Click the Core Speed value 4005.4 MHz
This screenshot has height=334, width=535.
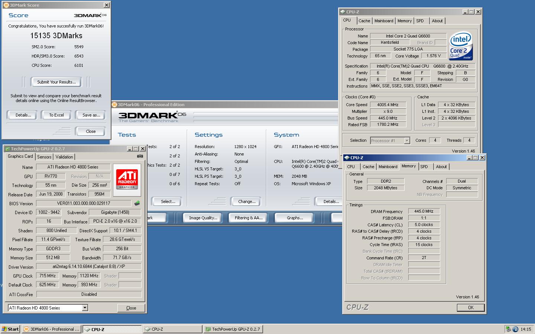coord(388,105)
